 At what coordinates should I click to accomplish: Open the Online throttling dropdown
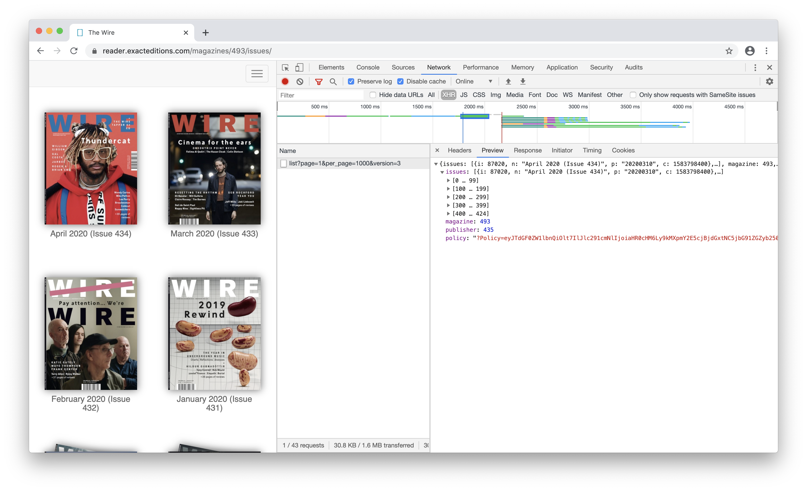click(474, 81)
